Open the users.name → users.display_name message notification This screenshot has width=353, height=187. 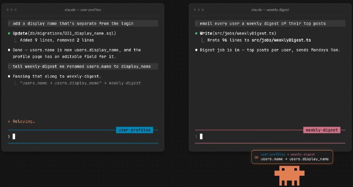(292, 157)
